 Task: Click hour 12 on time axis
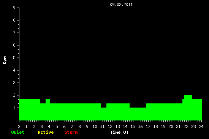pyautogui.click(x=110, y=127)
